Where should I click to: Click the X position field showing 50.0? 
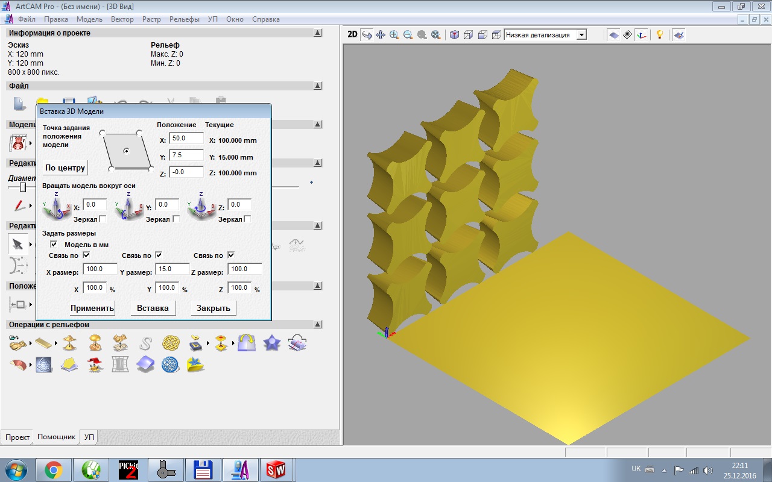coord(186,139)
